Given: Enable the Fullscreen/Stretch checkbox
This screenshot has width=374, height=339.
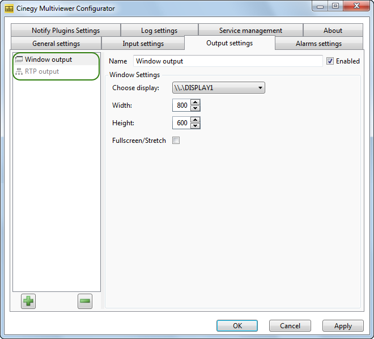Looking at the screenshot, I should 176,140.
